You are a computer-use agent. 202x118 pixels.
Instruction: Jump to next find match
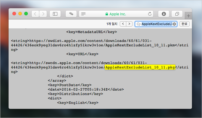click(x=129, y=24)
